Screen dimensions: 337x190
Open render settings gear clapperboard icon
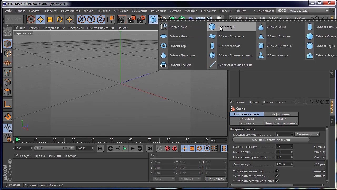pyautogui.click(x=141, y=19)
